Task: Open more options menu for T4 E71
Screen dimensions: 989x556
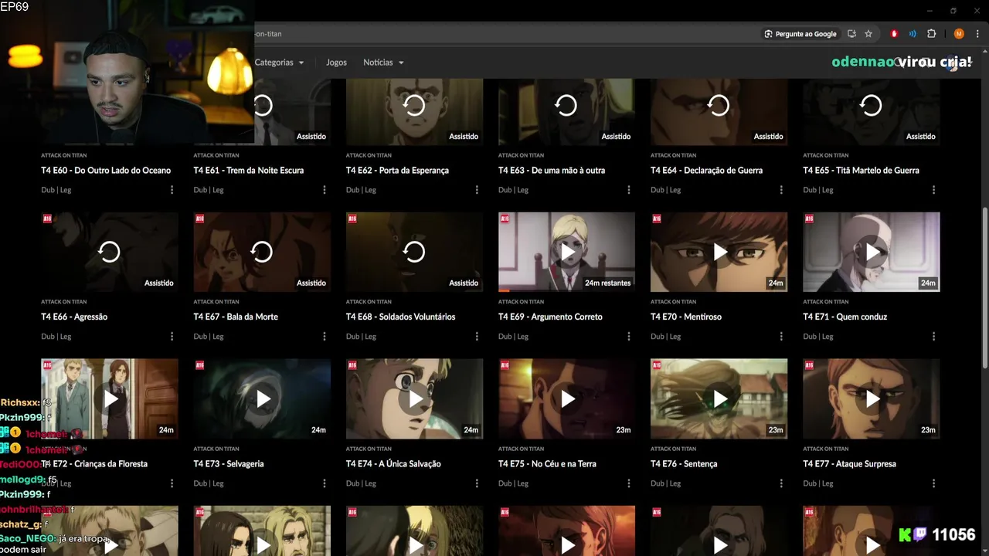Action: coord(933,337)
